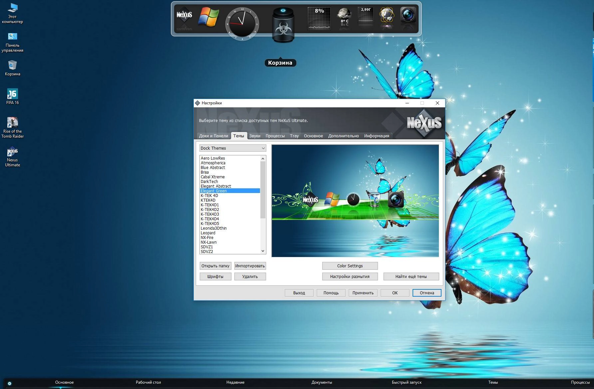
Task: Choose the K-TEK 4D theme
Action: (230, 196)
